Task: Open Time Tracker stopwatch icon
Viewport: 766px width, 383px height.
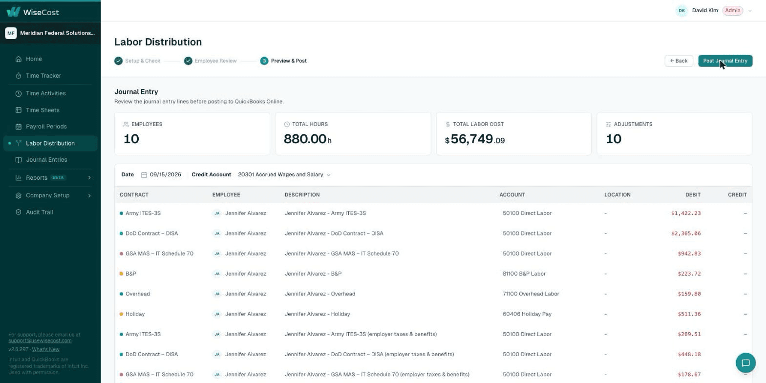Action: pos(19,76)
